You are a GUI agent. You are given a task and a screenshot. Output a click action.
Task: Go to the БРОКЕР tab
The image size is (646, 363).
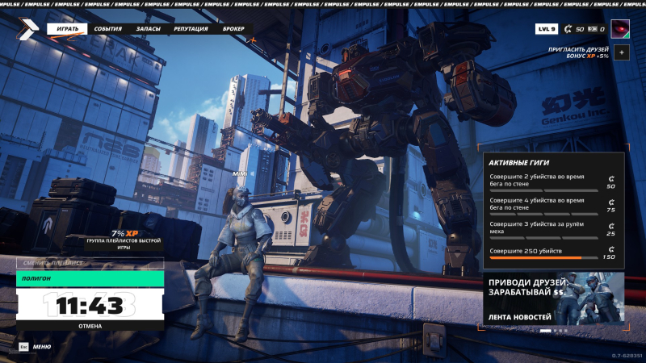click(233, 29)
